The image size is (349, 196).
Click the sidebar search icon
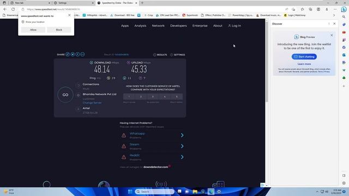[344, 17]
